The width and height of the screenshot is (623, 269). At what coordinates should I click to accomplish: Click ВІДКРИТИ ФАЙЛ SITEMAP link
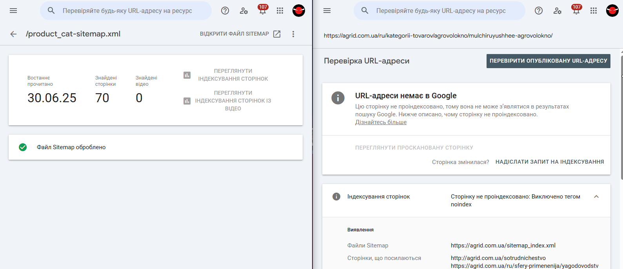234,34
